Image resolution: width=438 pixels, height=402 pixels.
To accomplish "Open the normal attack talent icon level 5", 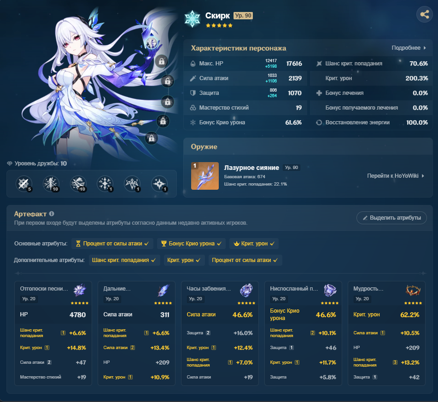I will pos(23,184).
